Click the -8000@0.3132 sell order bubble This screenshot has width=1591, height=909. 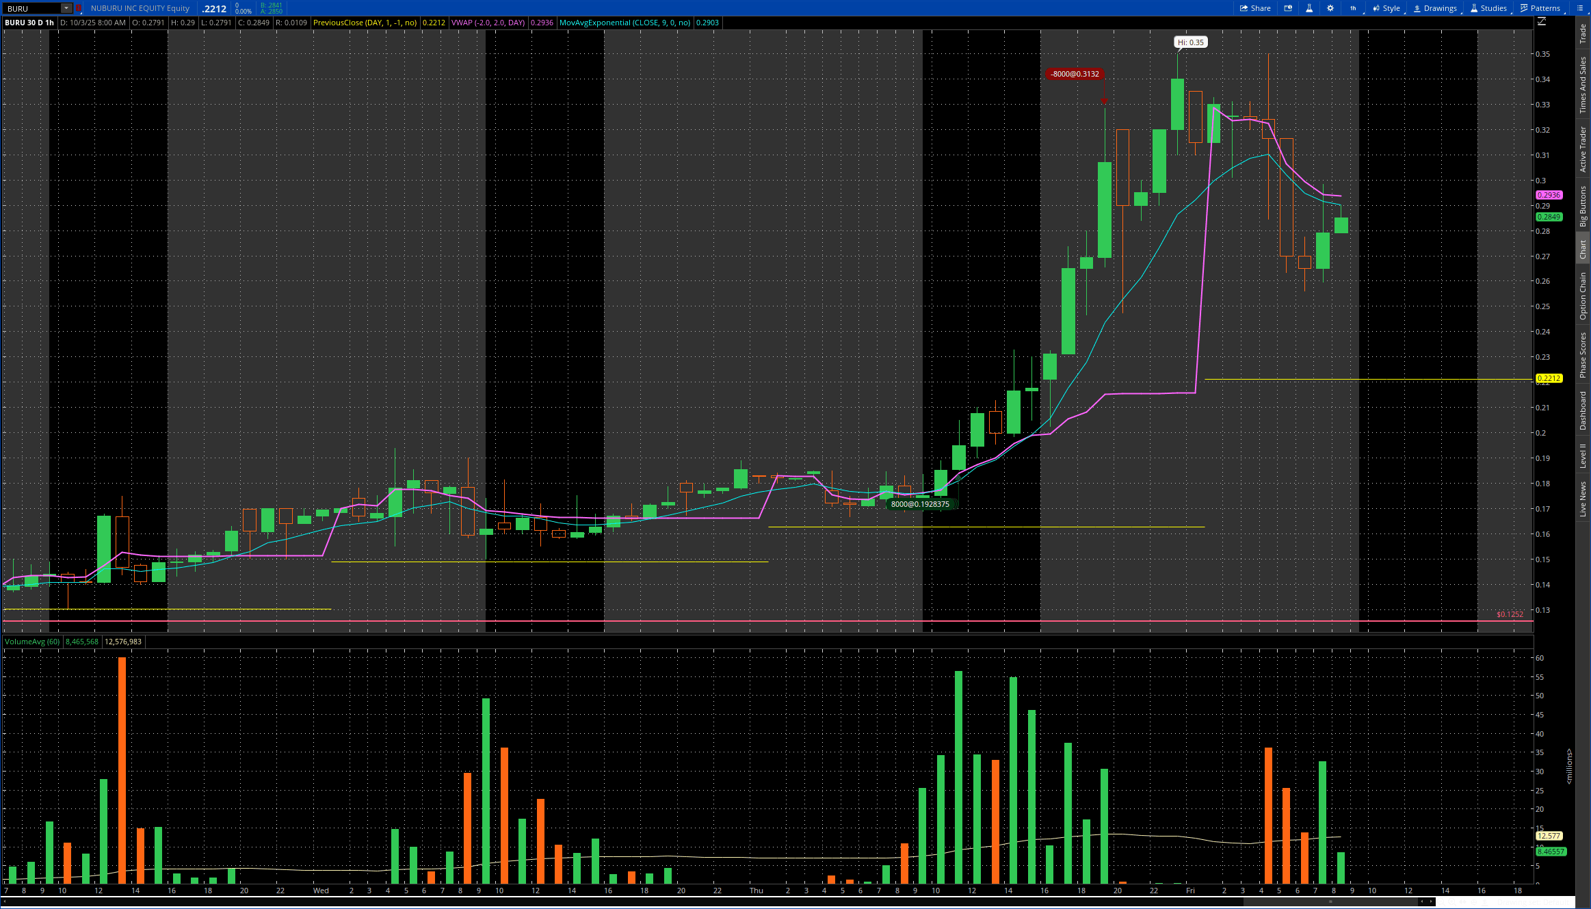pyautogui.click(x=1075, y=74)
